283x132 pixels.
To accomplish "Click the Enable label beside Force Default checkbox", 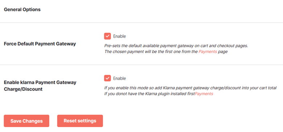I will [x=119, y=36].
